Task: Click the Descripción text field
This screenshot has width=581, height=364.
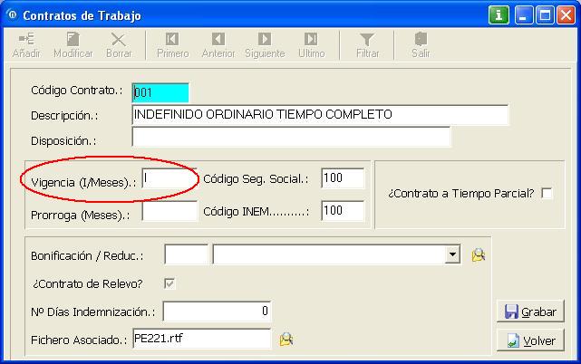Action: [x=320, y=115]
